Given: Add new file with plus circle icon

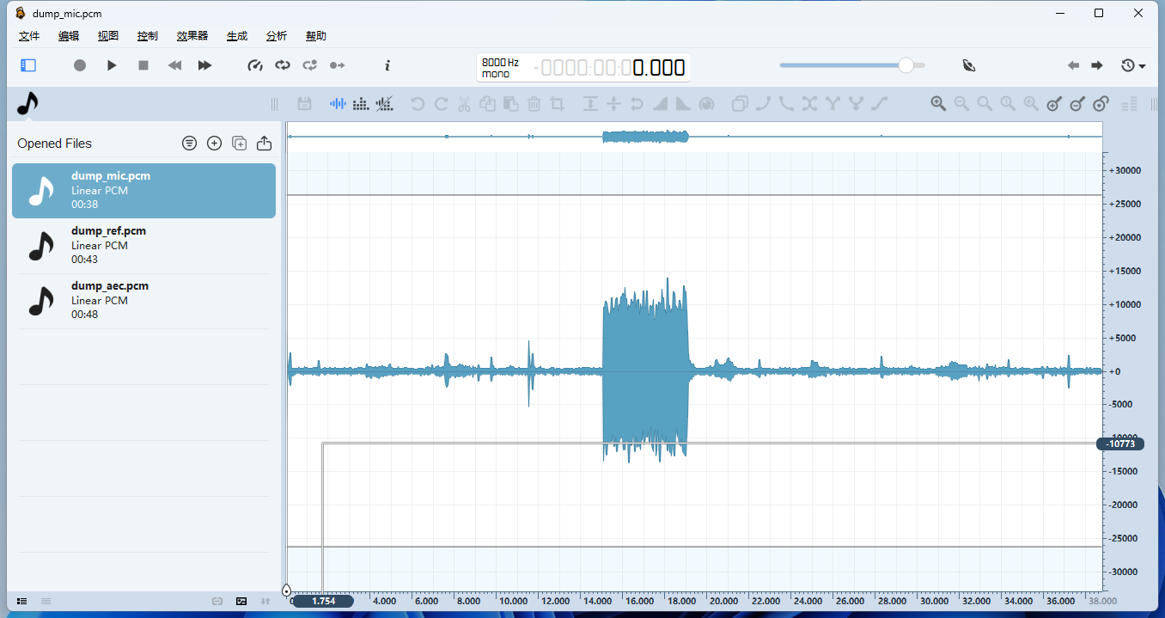Looking at the screenshot, I should coord(215,144).
